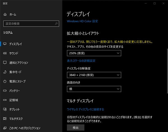Viewport: 168px width, 132px height.
Task: Click the battery icon in sidebar
Action: click(5, 91)
